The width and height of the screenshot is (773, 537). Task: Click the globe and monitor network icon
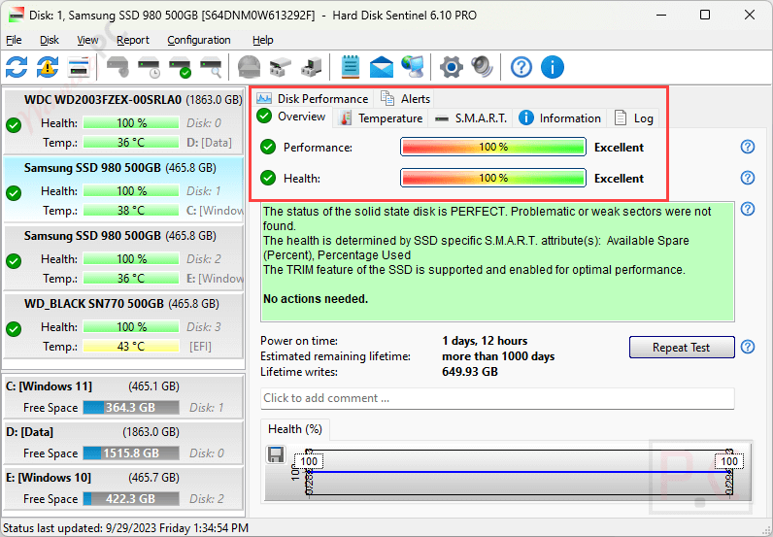pyautogui.click(x=413, y=67)
